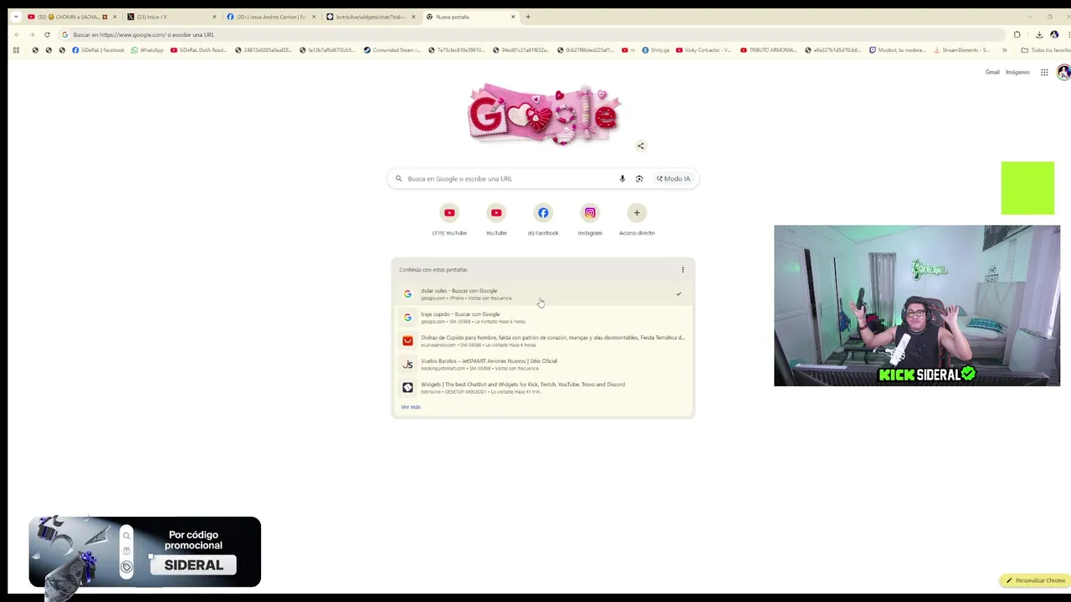Open Disfraz de Cupido AliExpress entry
This screenshot has width=1071, height=602.
[543, 341]
